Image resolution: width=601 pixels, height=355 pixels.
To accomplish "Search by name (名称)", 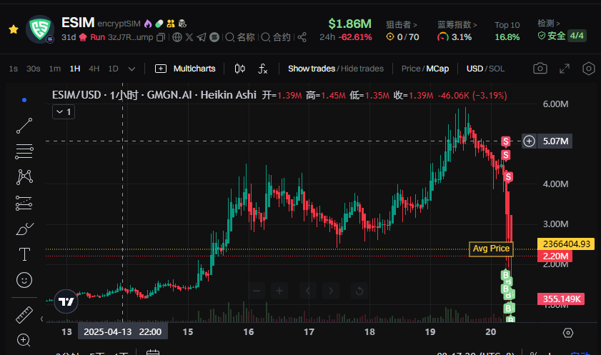I will 240,37.
